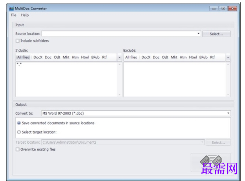Choose Htm in the Exclude filter bar
This screenshot has width=245, height=181.
183,57
